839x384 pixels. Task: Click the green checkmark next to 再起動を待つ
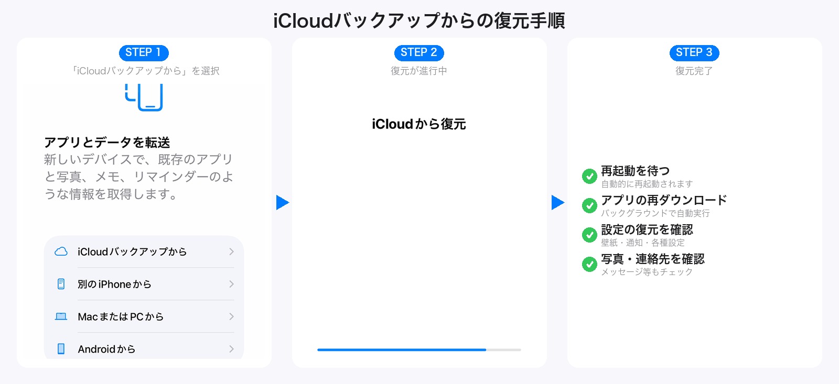(x=589, y=176)
